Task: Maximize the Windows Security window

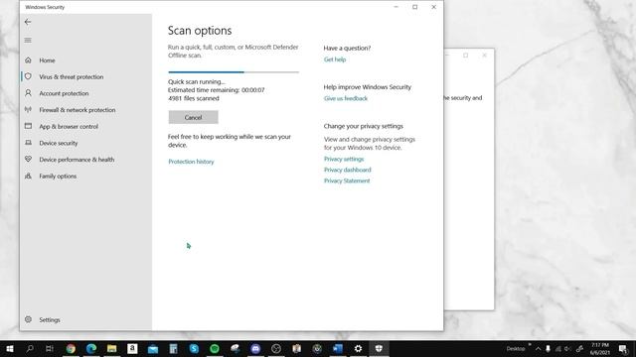Action: pyautogui.click(x=414, y=7)
